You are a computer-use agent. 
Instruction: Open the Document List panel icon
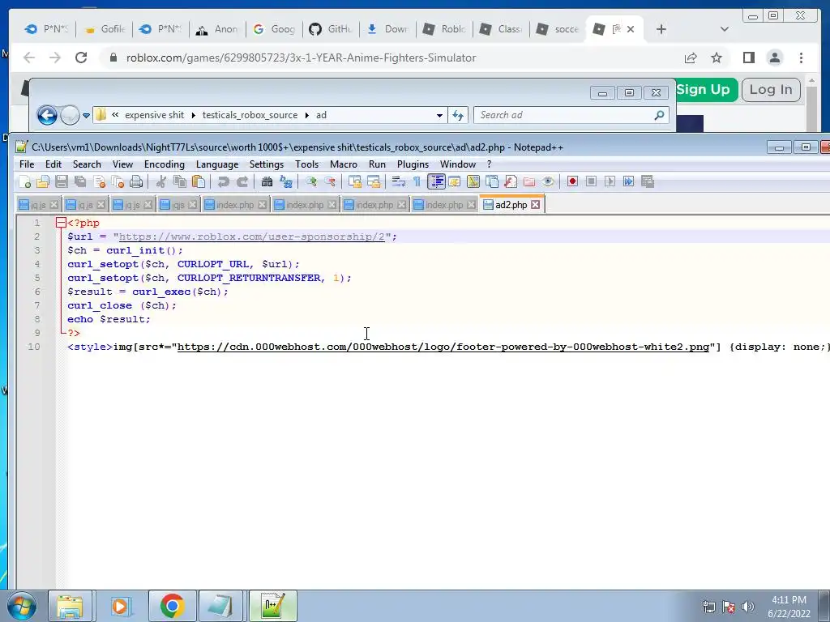[492, 182]
